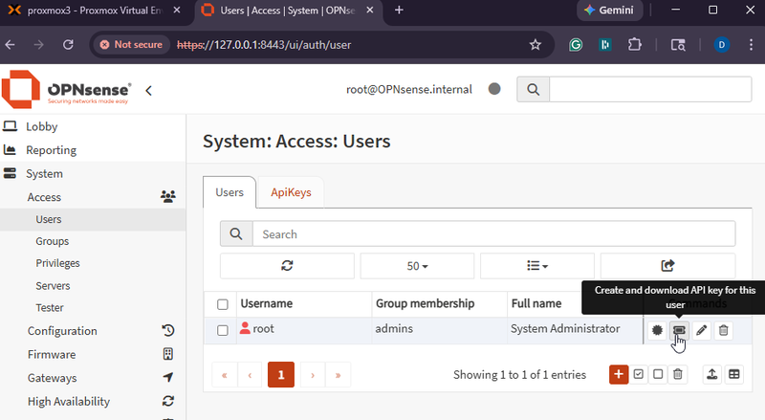The height and width of the screenshot is (420, 765).
Task: Open the Chrome three-dot menu
Action: click(x=751, y=45)
